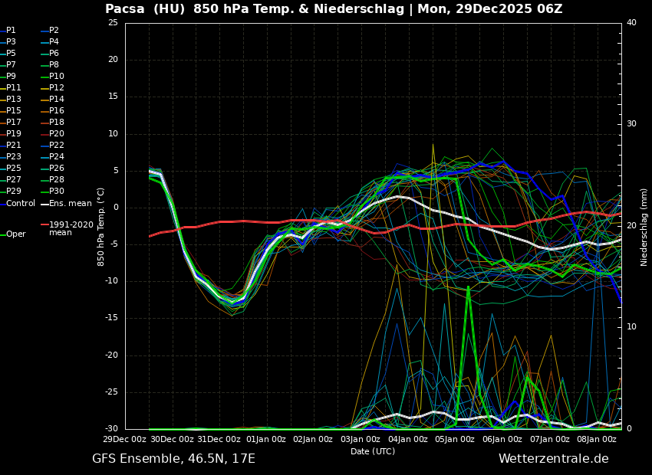
Task: Click the P30 legend entry
Action: point(56,192)
